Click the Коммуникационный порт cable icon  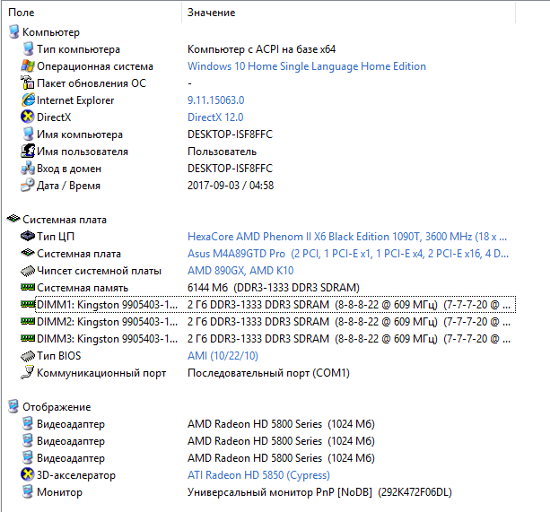(28, 372)
